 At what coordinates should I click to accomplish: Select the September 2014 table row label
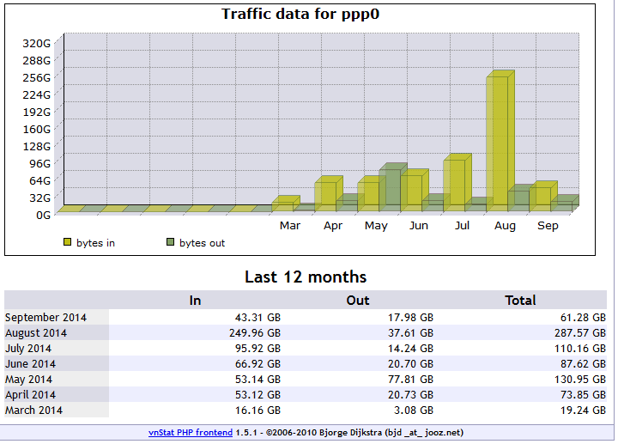point(45,318)
